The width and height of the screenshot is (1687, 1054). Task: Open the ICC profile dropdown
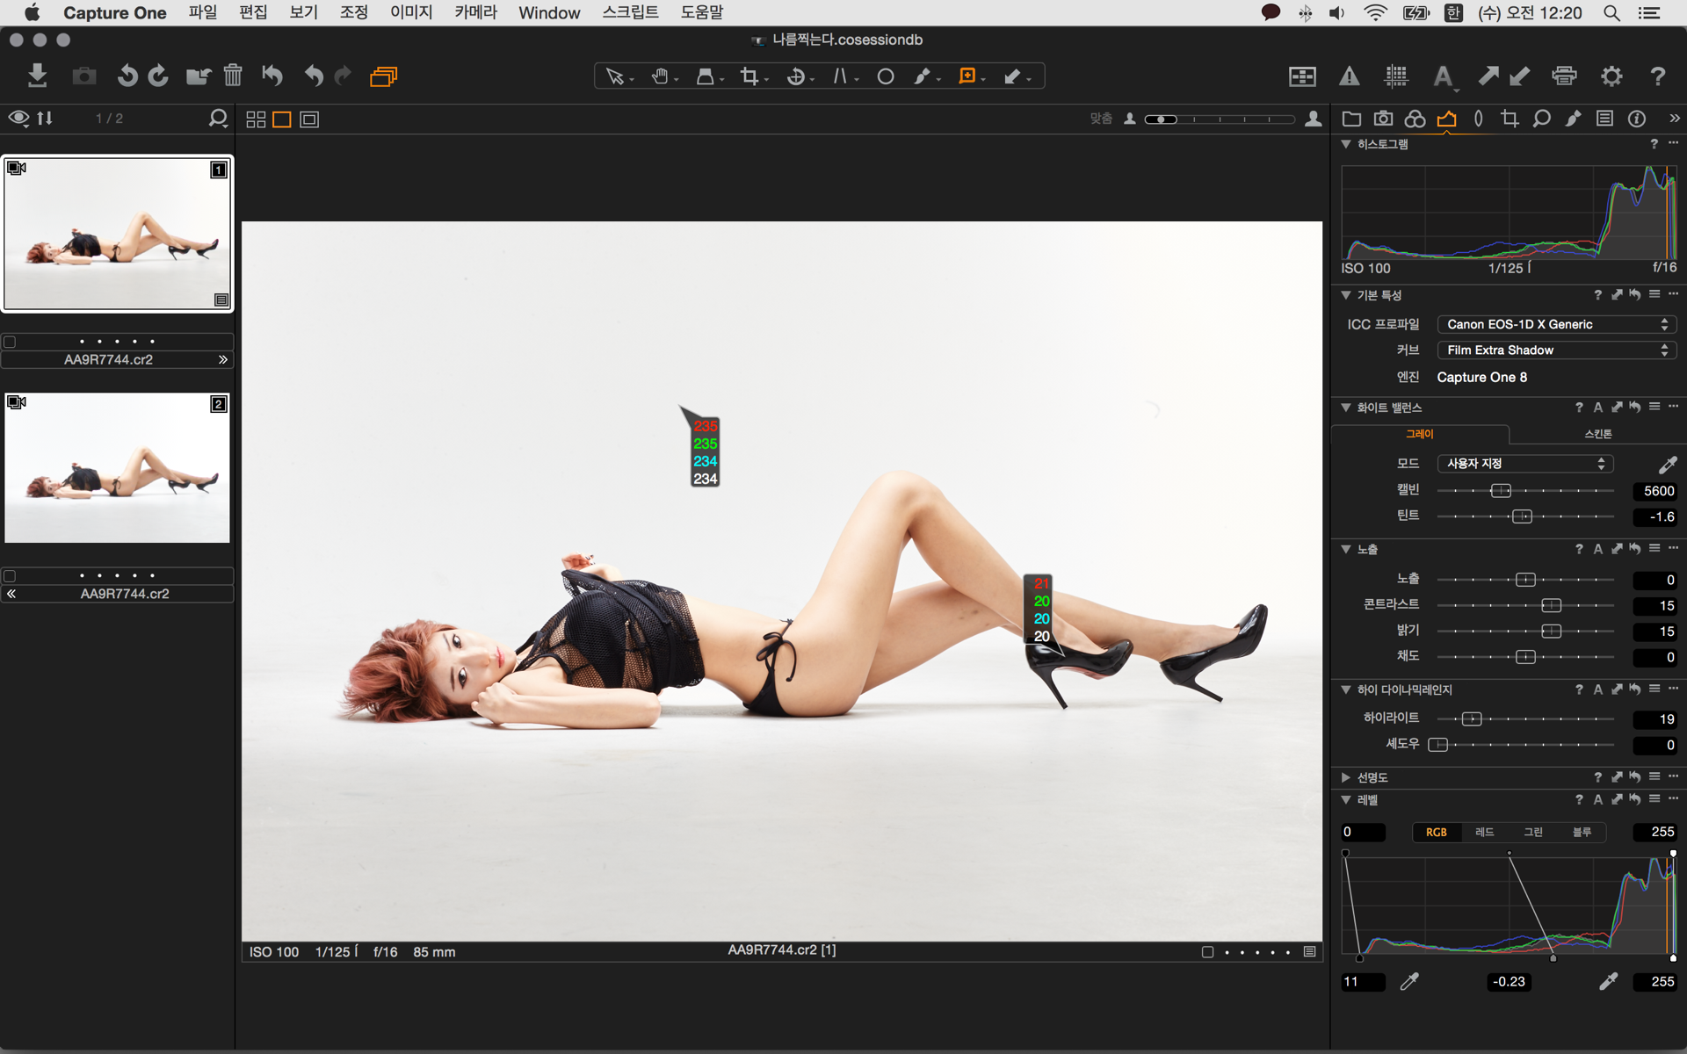point(1556,324)
